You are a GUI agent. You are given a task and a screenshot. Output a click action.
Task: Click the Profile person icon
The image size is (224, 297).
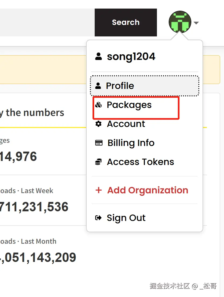point(98,86)
